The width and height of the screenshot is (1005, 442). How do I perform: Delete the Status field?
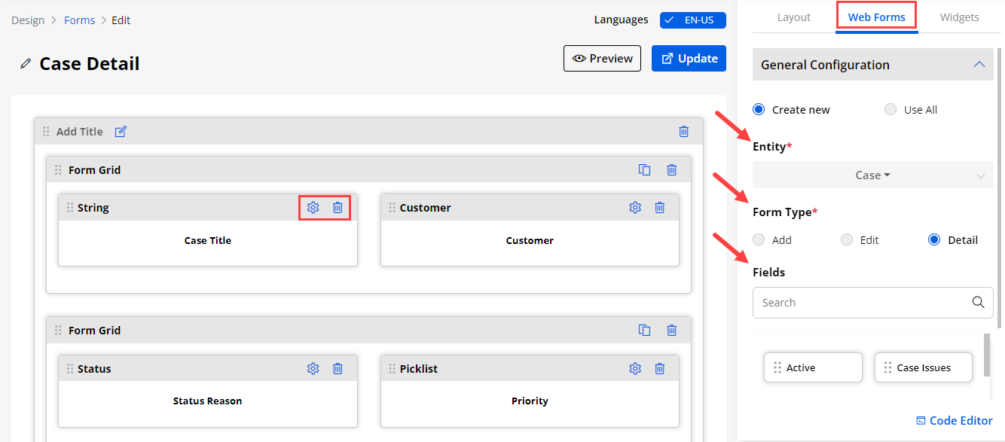point(338,369)
